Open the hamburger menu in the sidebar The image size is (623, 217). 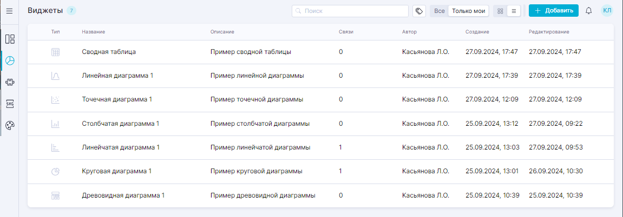pyautogui.click(x=9, y=11)
